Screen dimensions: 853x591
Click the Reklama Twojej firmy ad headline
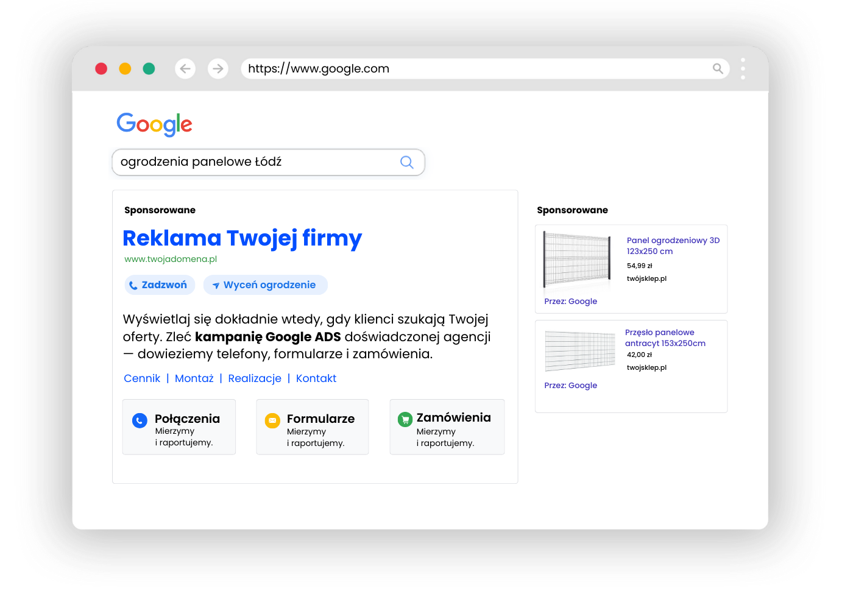click(242, 238)
